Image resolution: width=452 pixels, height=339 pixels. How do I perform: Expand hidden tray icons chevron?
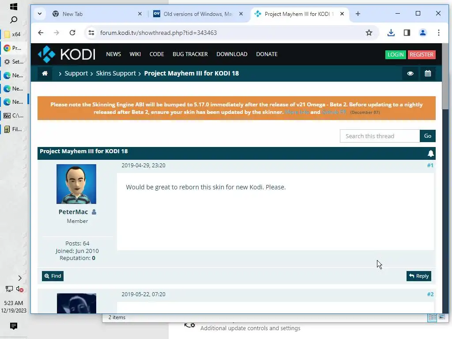(19, 278)
